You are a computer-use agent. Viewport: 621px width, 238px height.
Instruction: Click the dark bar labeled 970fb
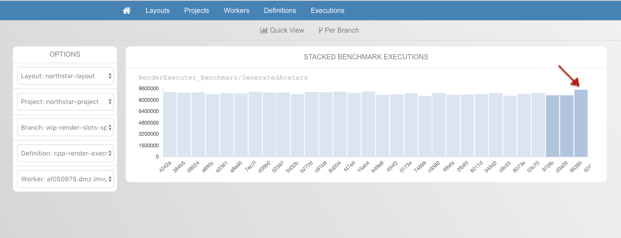[x=553, y=126]
